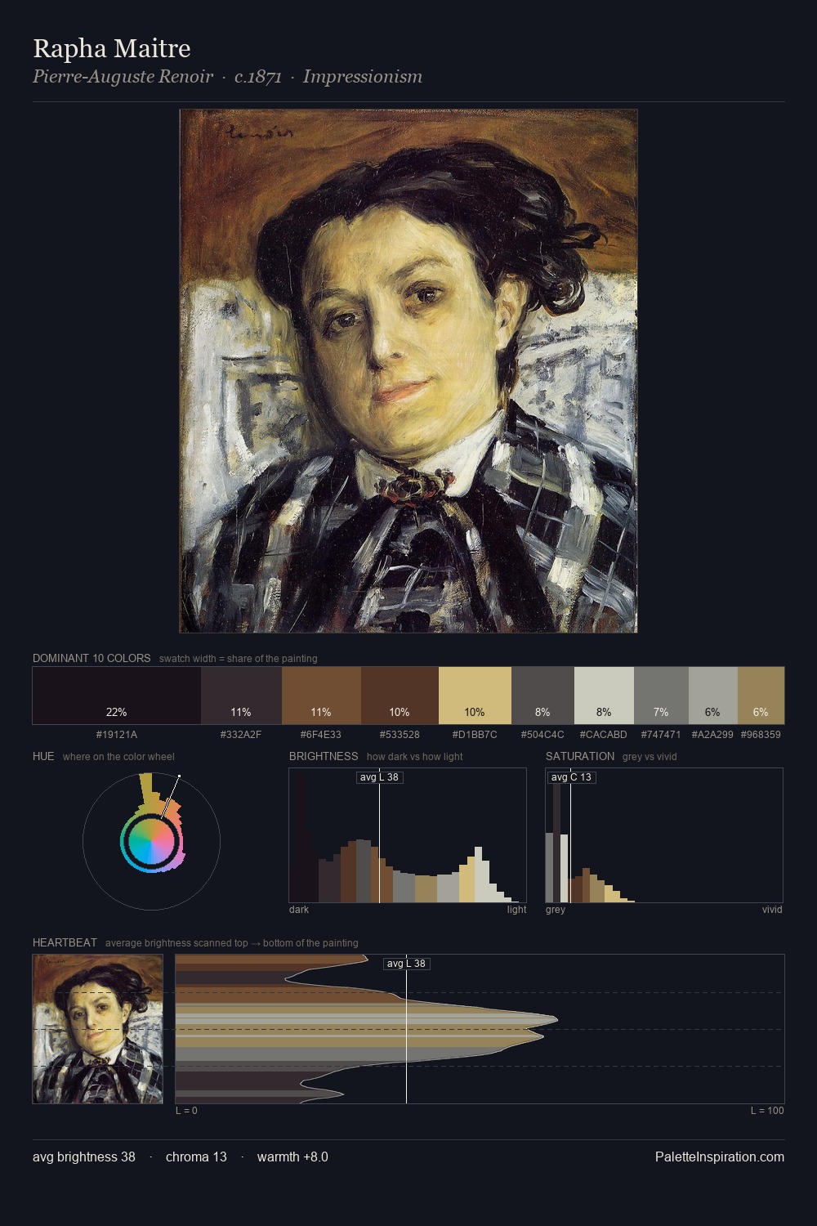Viewport: 817px width, 1226px height.
Task: Click the #19121A dark swatch (22%)
Action: click(x=117, y=696)
